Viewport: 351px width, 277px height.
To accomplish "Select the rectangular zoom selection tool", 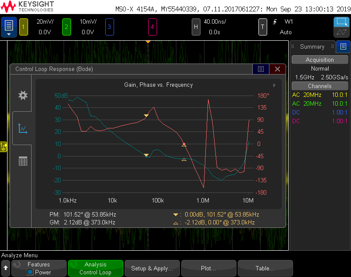I will 341,22.
